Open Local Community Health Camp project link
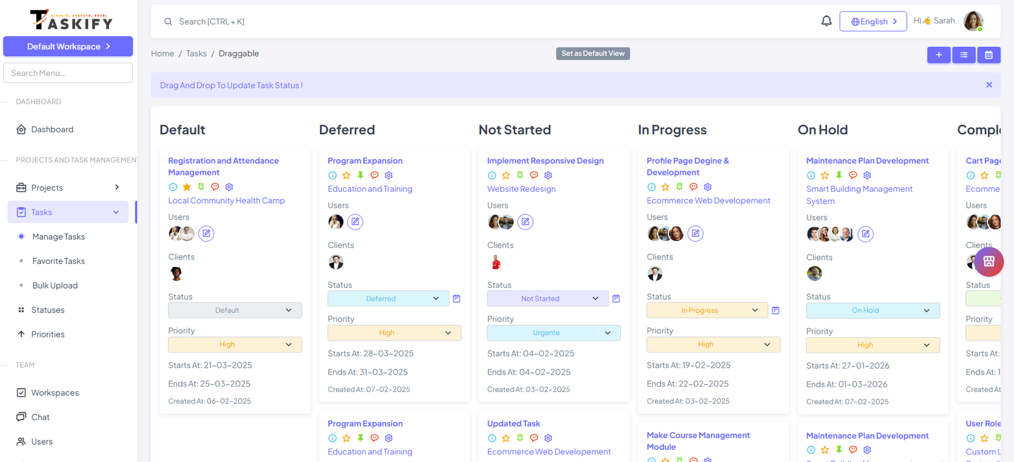The image size is (1014, 462). pyautogui.click(x=226, y=201)
